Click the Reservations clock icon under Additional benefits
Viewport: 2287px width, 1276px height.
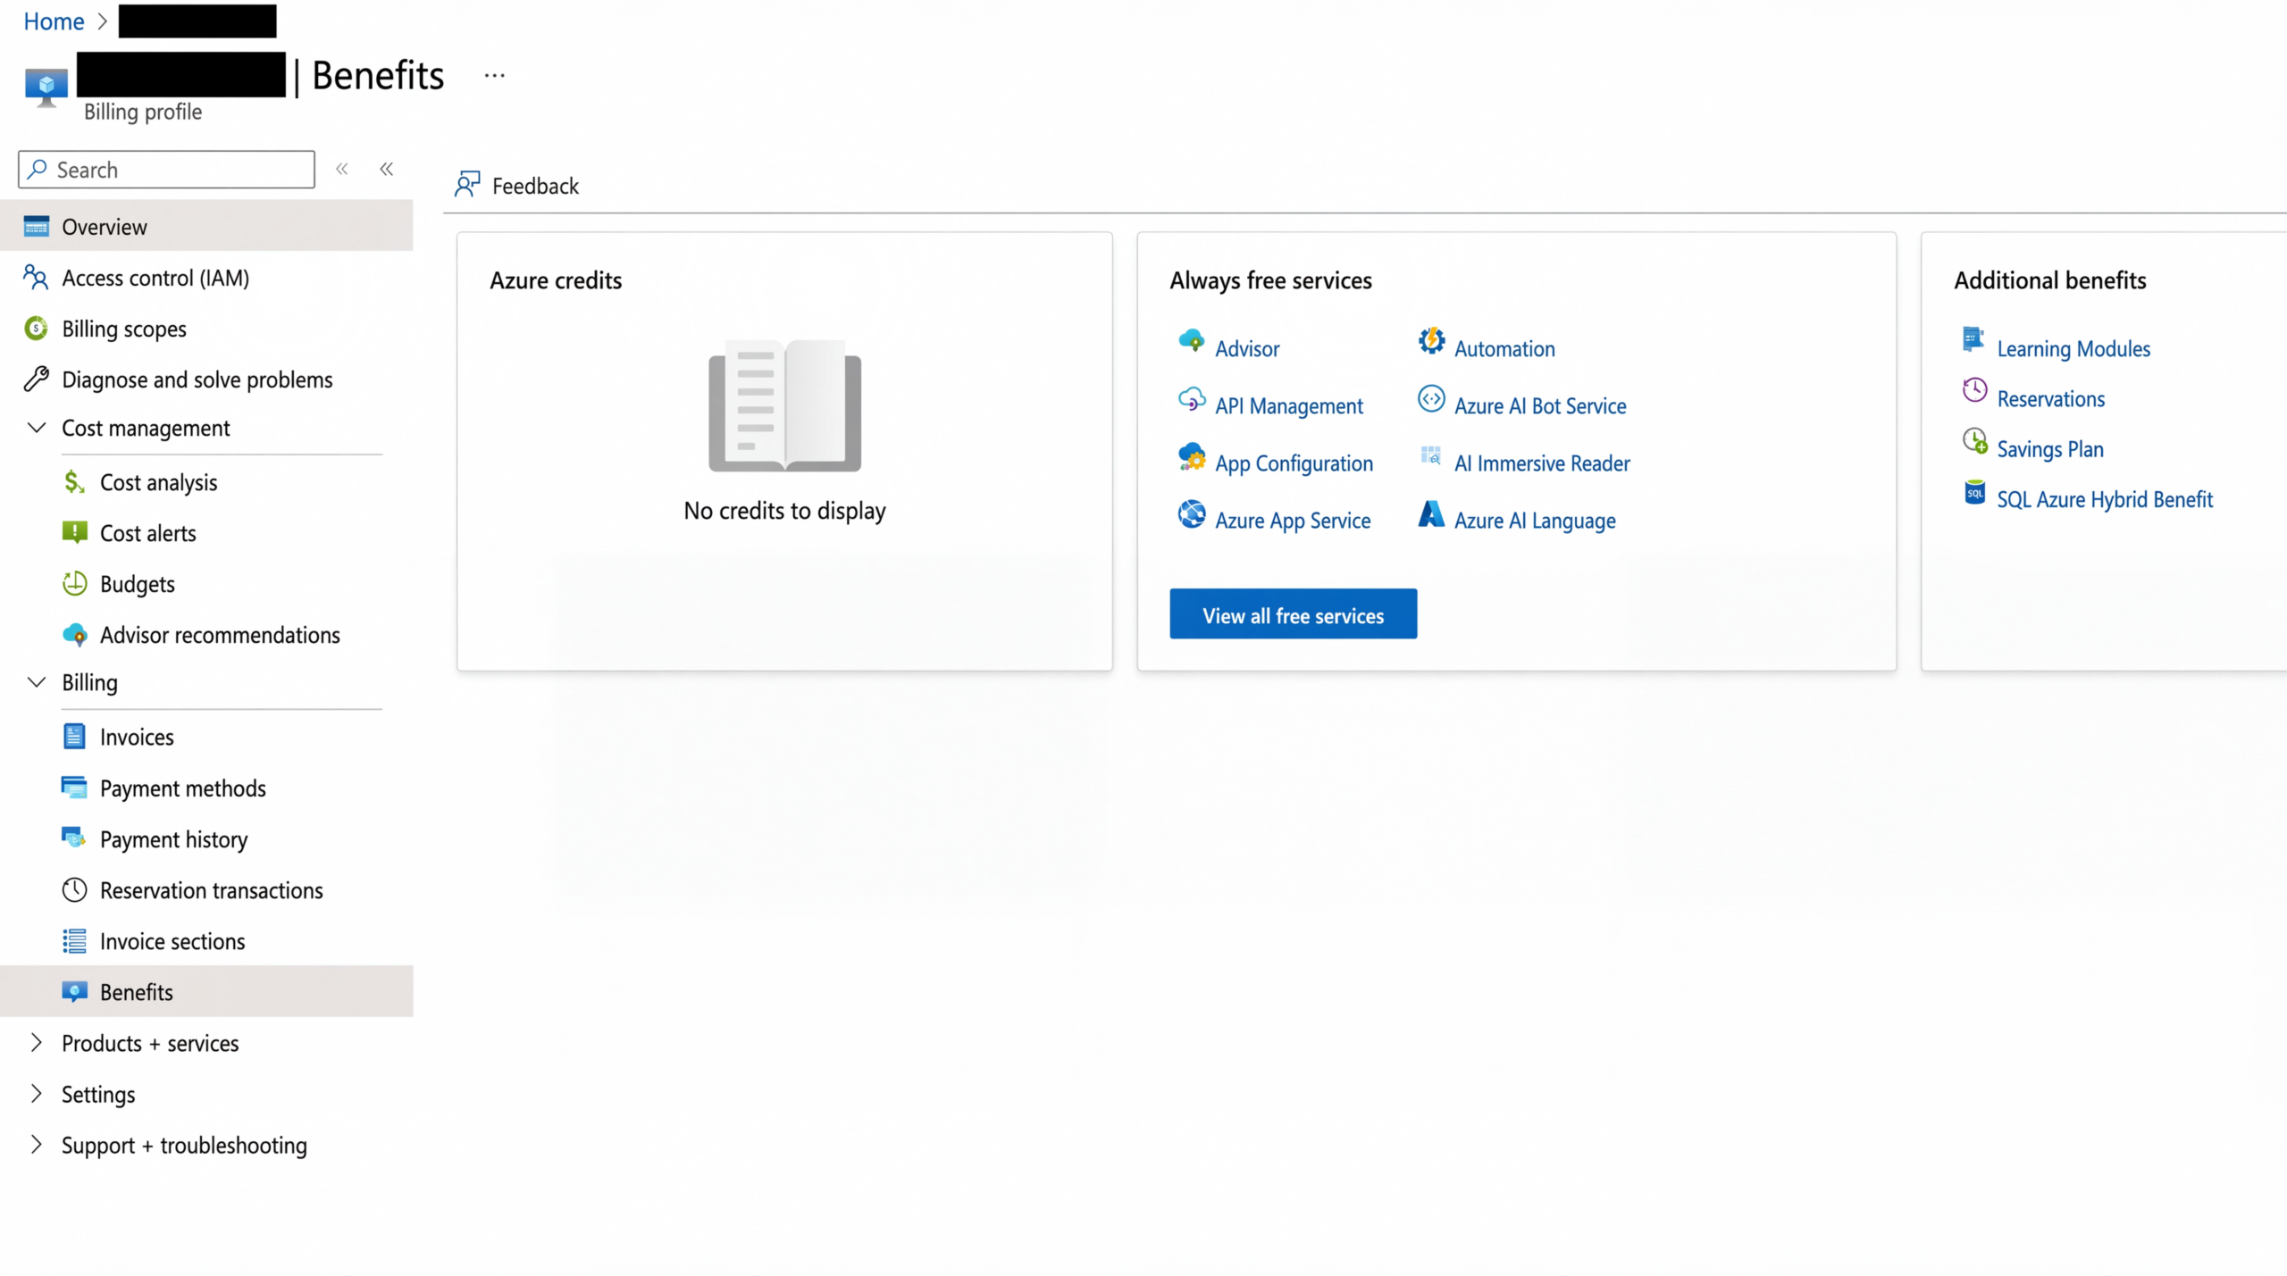[x=1974, y=390]
